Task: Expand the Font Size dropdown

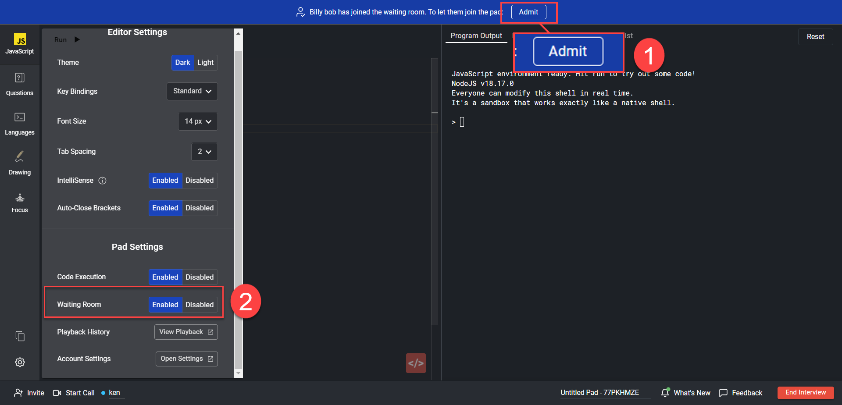Action: click(198, 121)
